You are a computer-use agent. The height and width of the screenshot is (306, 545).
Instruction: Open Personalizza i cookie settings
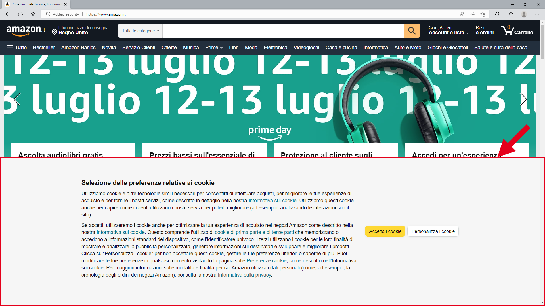pos(433,231)
